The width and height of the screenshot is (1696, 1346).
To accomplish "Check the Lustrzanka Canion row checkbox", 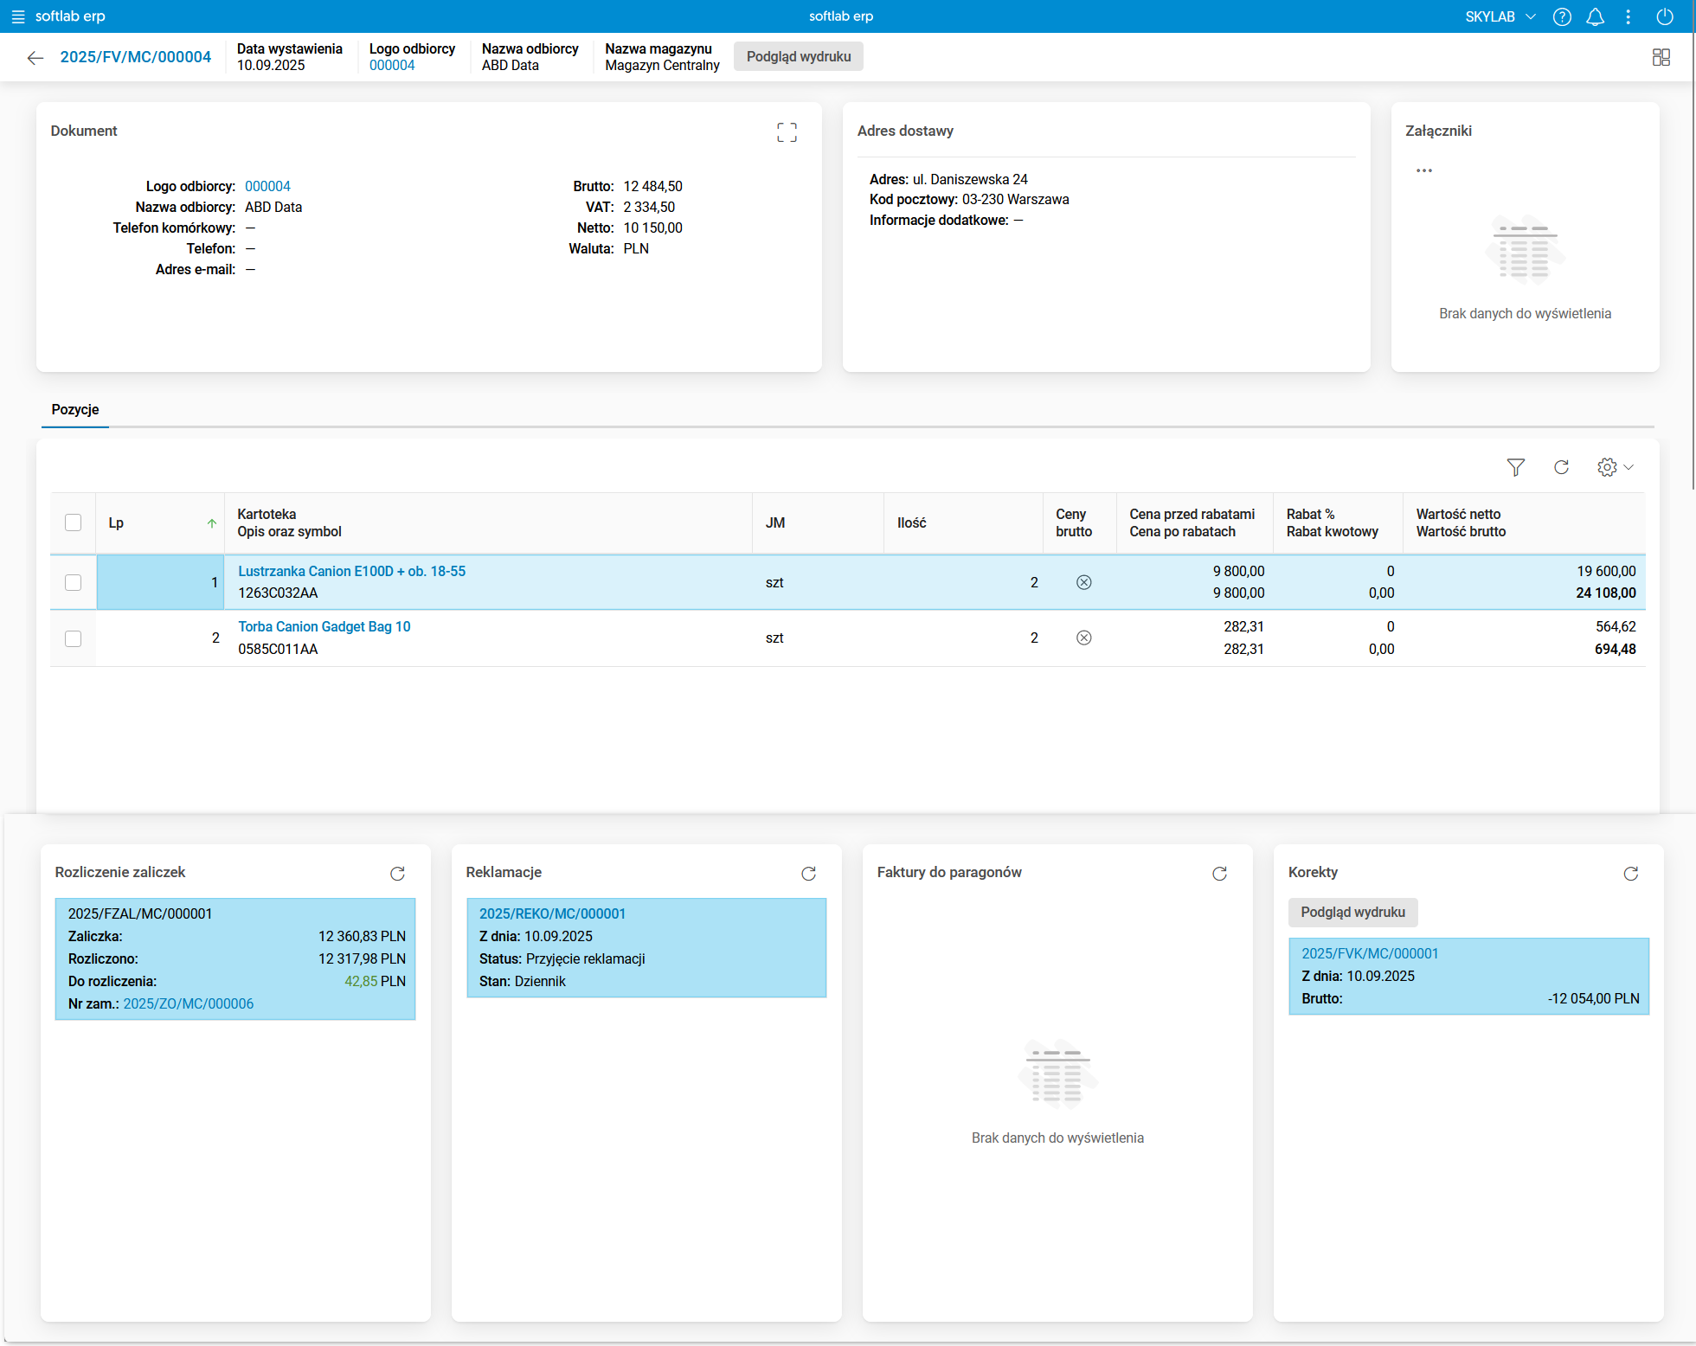I will pos(74,582).
